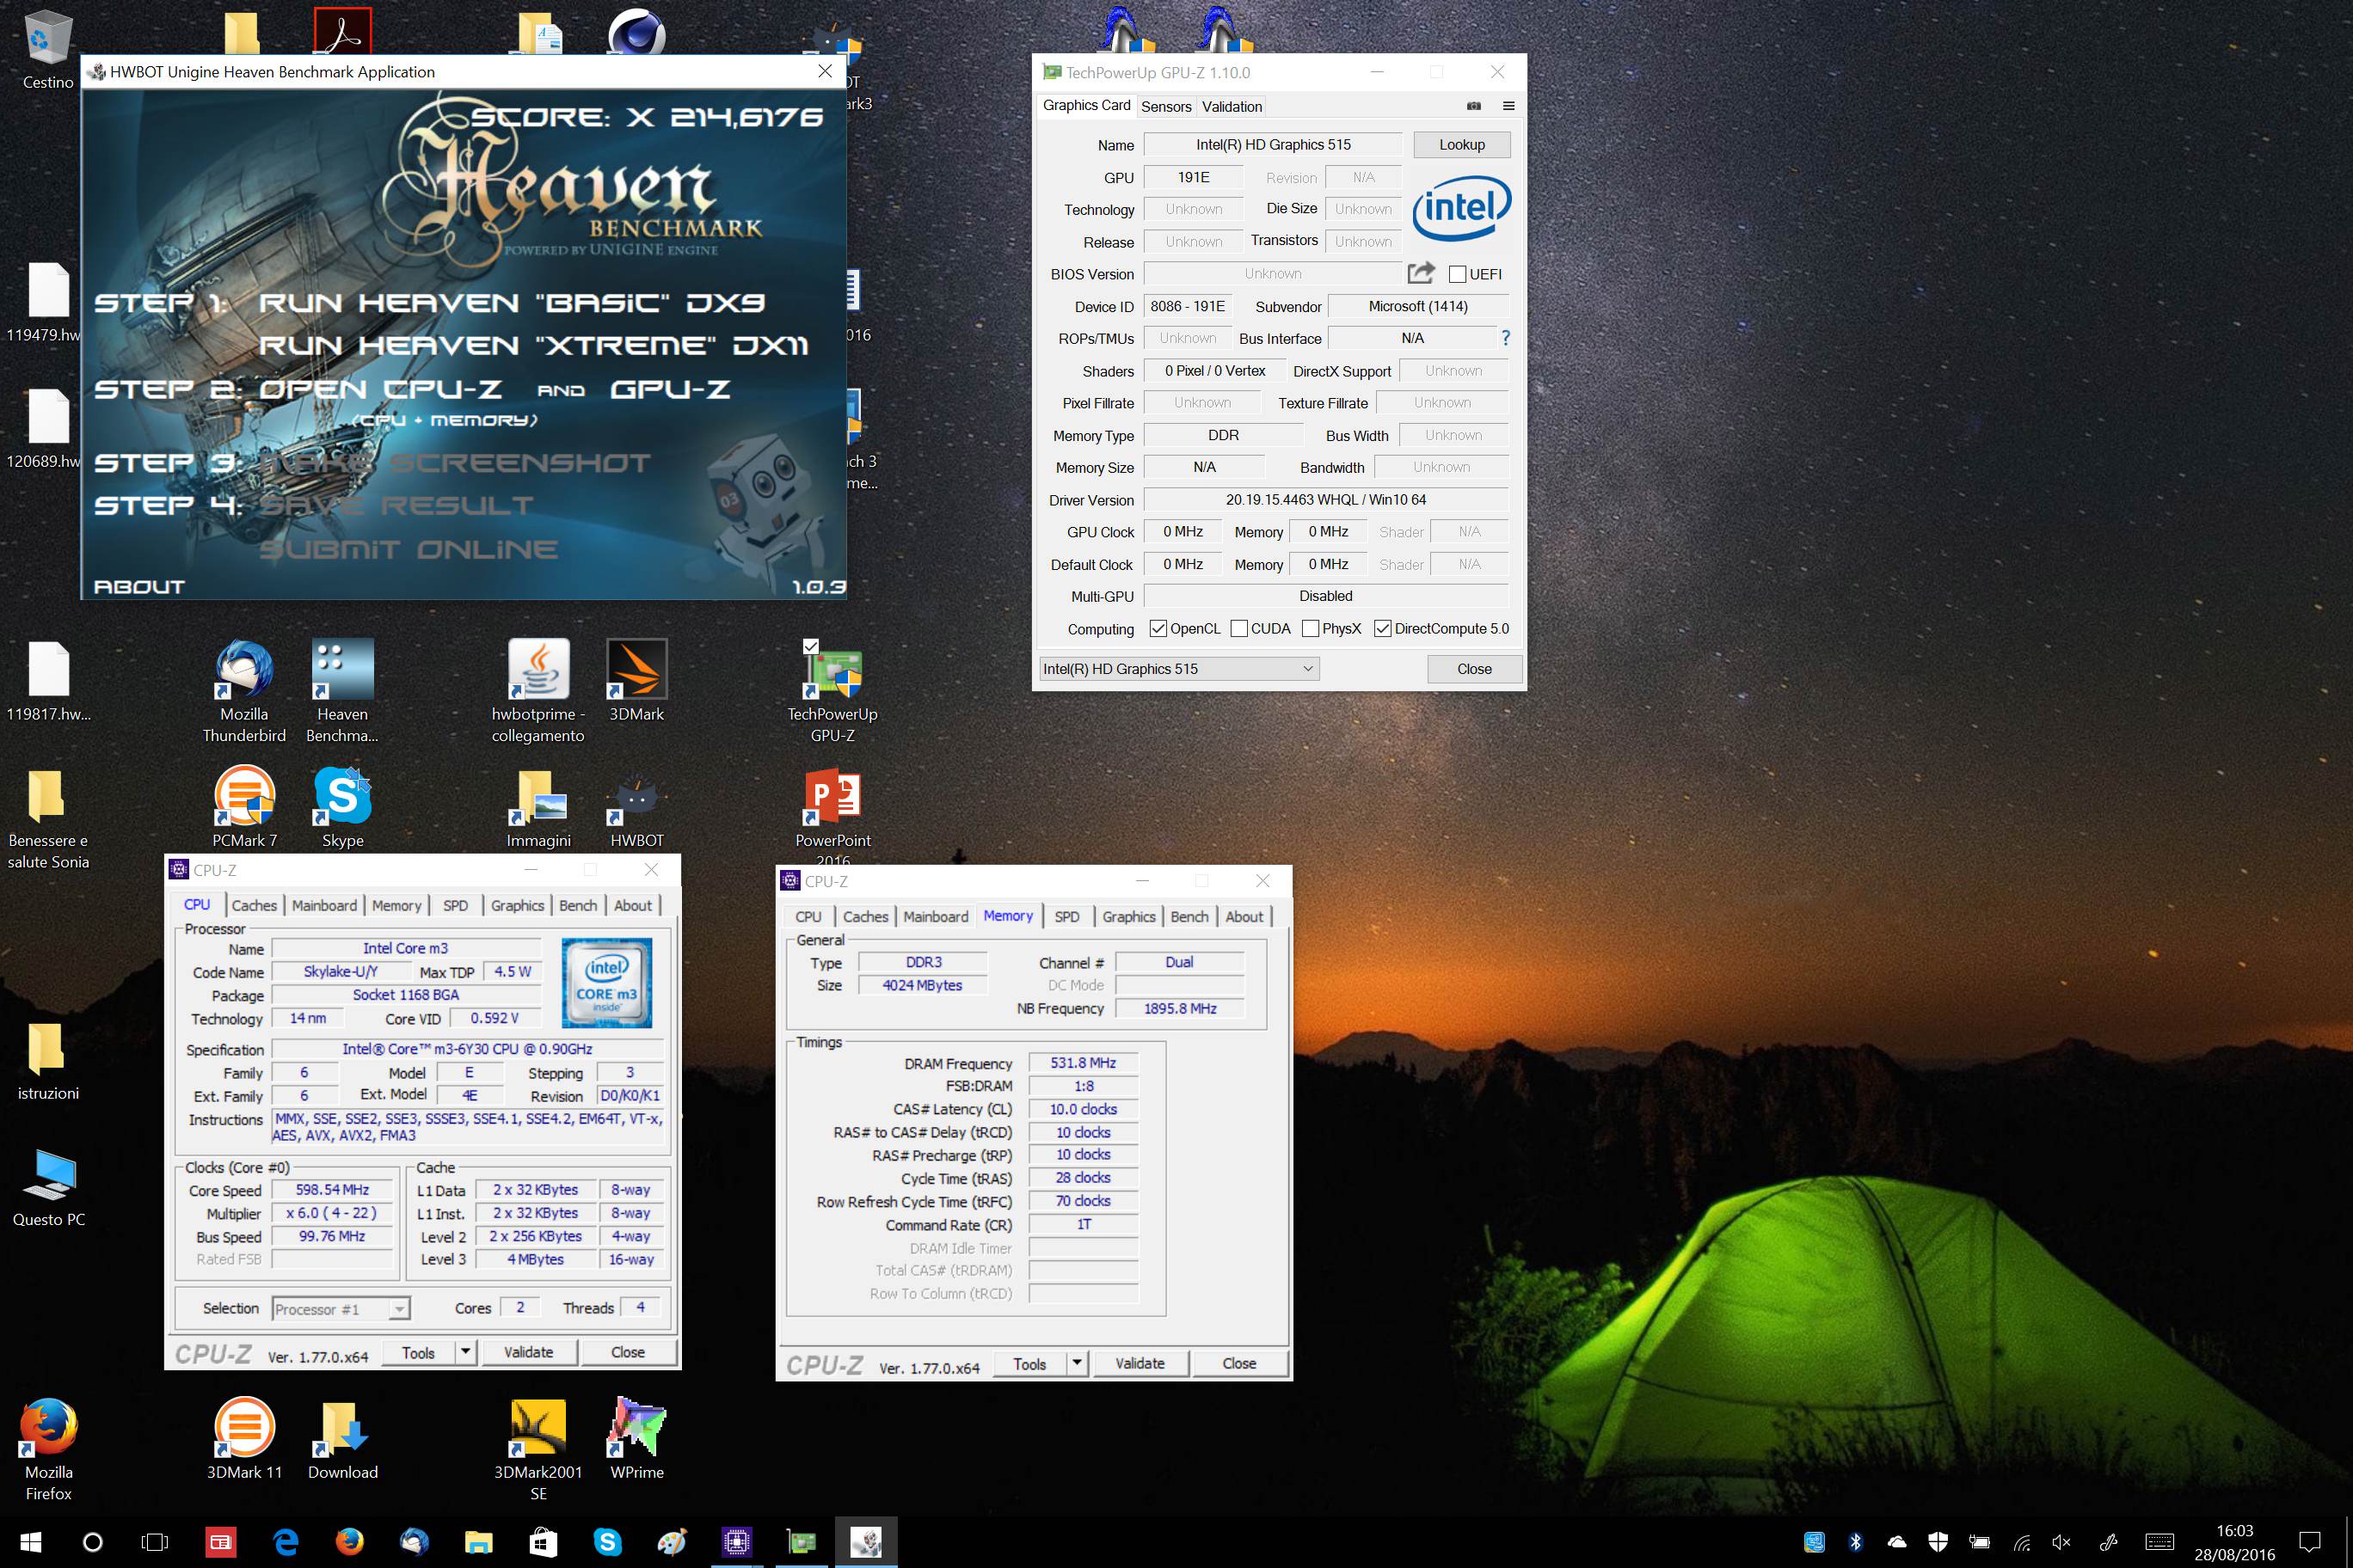Open hwbotprime collegamento Java shortcut
Screen dimensions: 2353x1568
coord(538,692)
